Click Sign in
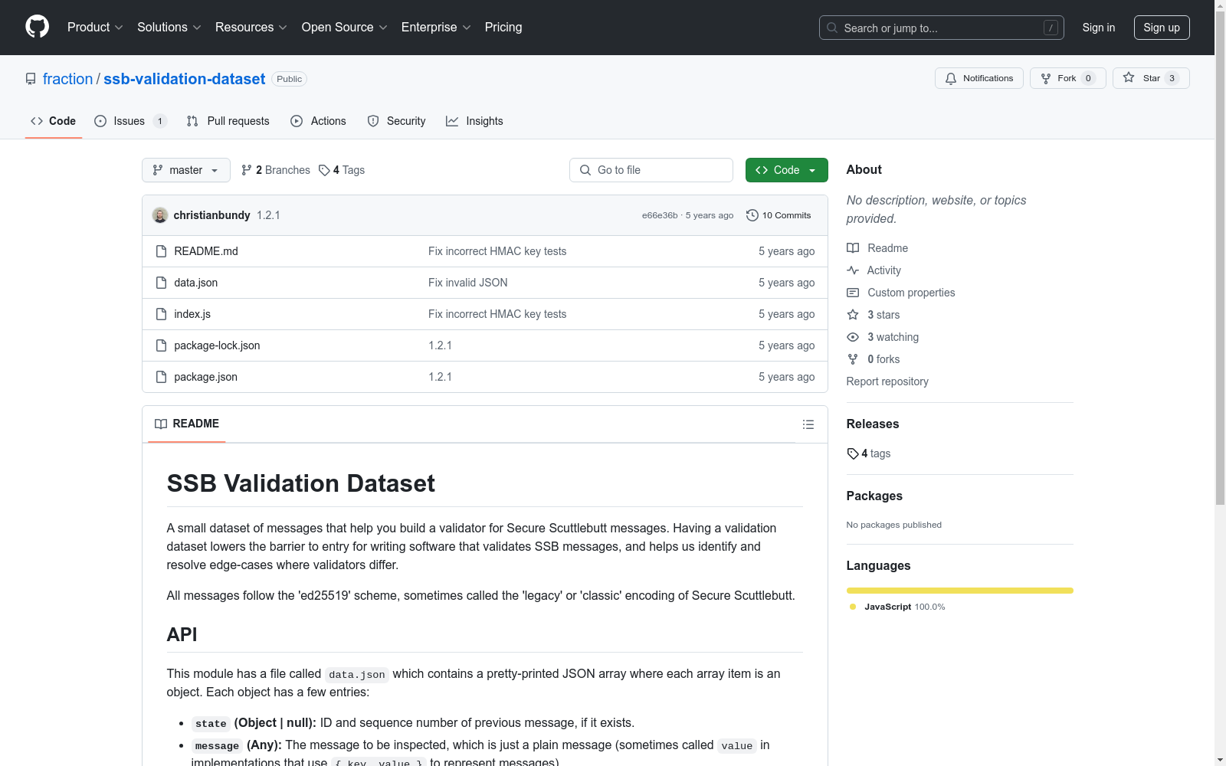The height and width of the screenshot is (766, 1226). pos(1099,28)
